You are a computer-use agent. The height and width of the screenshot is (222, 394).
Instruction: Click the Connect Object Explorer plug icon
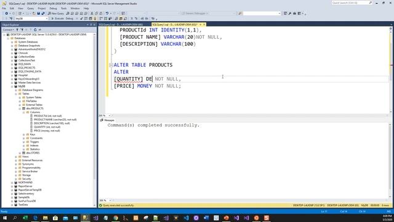(x=17, y=30)
